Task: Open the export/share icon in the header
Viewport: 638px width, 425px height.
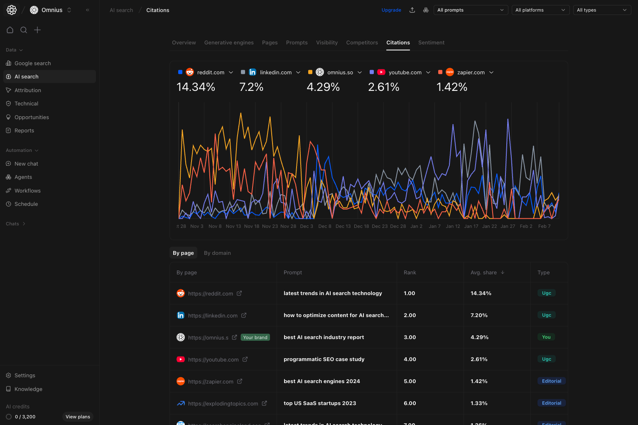Action: coord(412,10)
